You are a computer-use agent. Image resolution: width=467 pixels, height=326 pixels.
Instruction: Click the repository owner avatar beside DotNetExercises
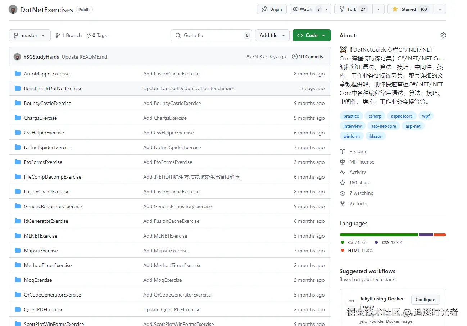[13, 10]
